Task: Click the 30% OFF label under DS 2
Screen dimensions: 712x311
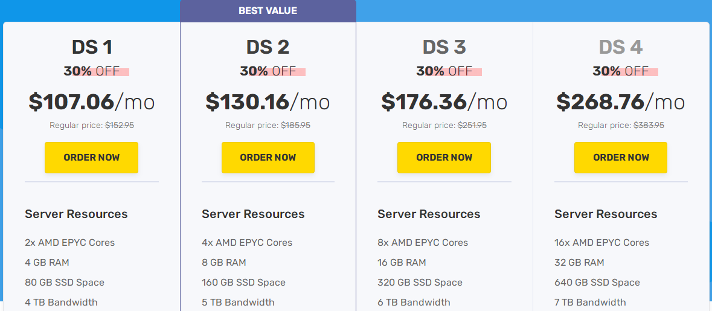Action: coord(268,71)
